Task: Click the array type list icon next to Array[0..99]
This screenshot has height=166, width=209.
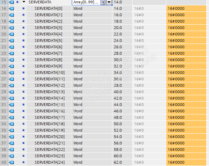Action: (103, 2)
